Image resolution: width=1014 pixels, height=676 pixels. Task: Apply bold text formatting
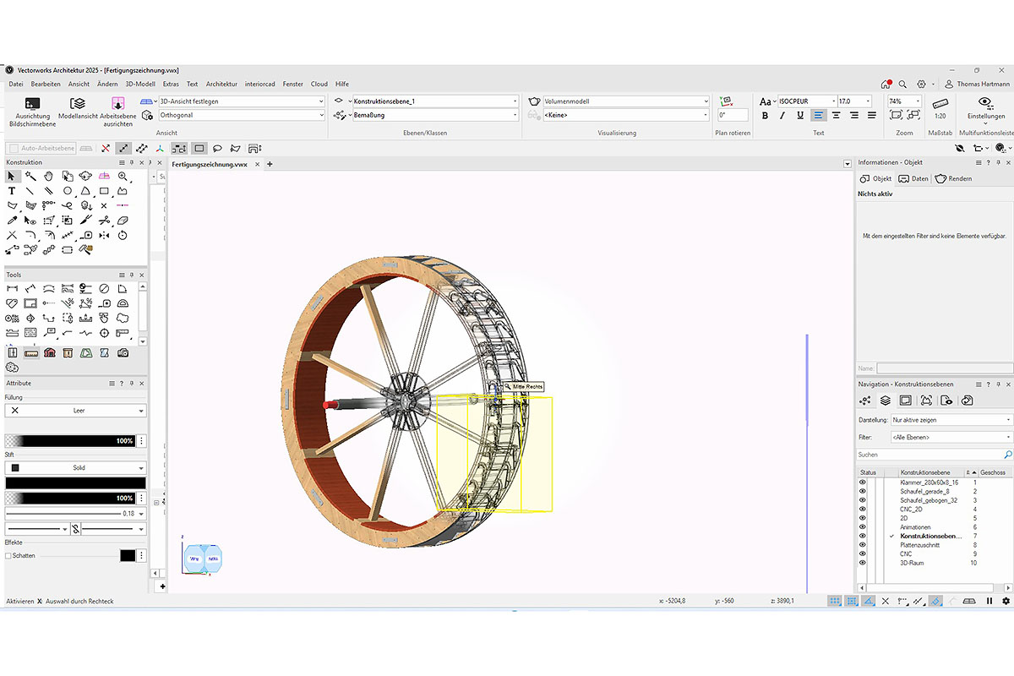click(x=766, y=116)
